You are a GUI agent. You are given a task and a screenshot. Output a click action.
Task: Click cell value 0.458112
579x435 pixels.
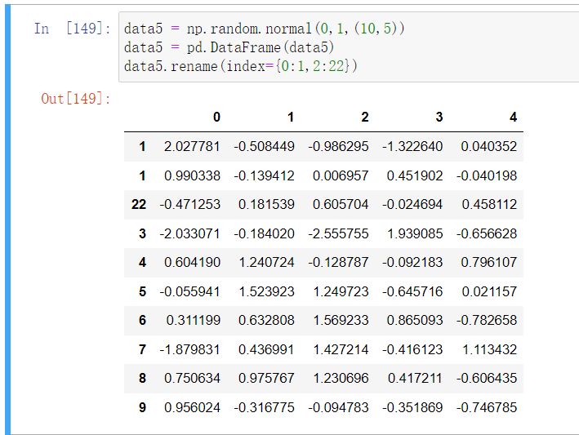click(x=489, y=204)
